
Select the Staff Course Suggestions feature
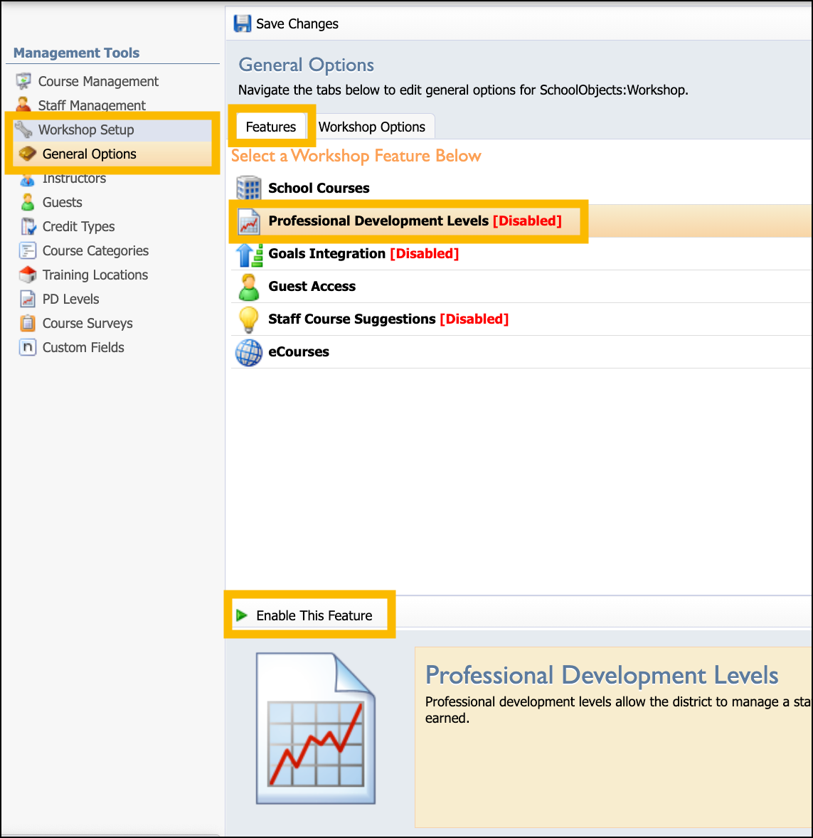(x=521, y=319)
